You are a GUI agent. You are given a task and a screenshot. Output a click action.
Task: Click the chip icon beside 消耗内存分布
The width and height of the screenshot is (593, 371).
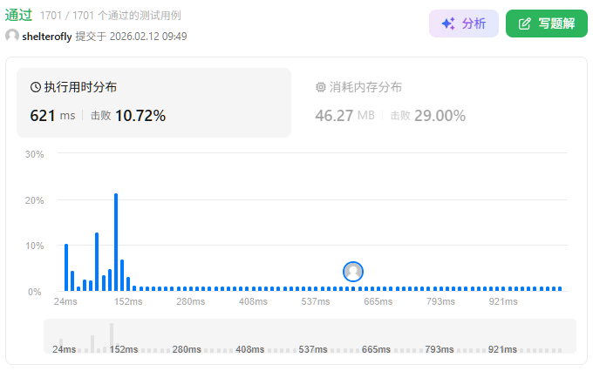click(x=320, y=87)
